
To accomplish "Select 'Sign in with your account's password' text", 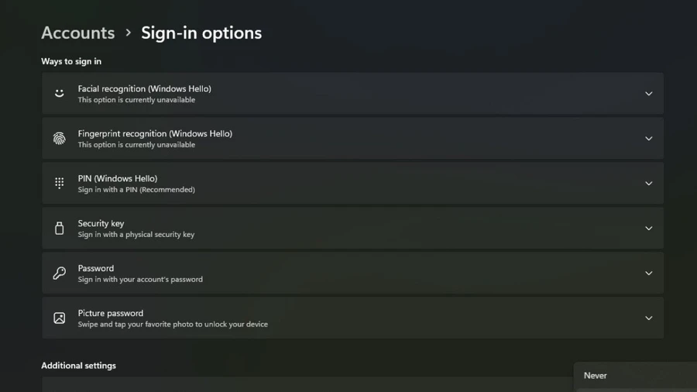I will point(140,279).
